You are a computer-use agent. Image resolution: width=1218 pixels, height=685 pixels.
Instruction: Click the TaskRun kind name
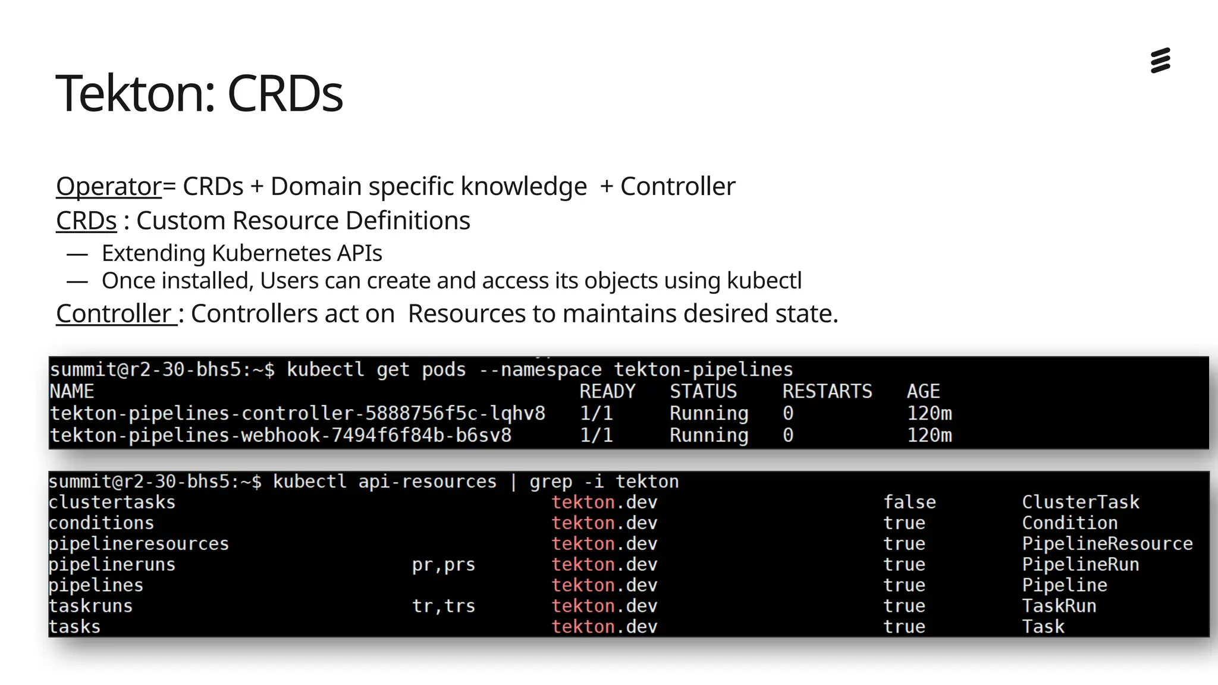click(1059, 606)
